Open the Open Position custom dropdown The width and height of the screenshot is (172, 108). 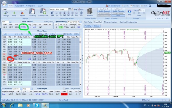pos(81,22)
